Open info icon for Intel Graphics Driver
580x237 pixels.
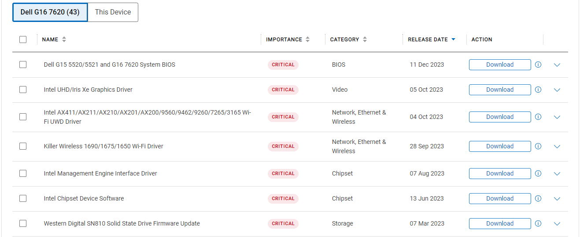[538, 90]
